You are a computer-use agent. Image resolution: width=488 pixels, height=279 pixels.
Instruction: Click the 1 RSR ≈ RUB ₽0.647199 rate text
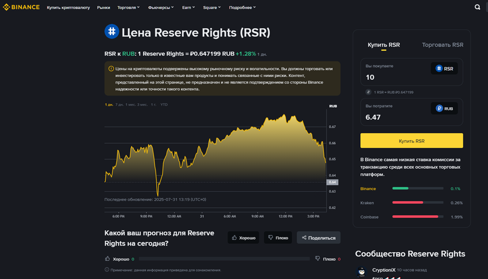[x=393, y=92]
